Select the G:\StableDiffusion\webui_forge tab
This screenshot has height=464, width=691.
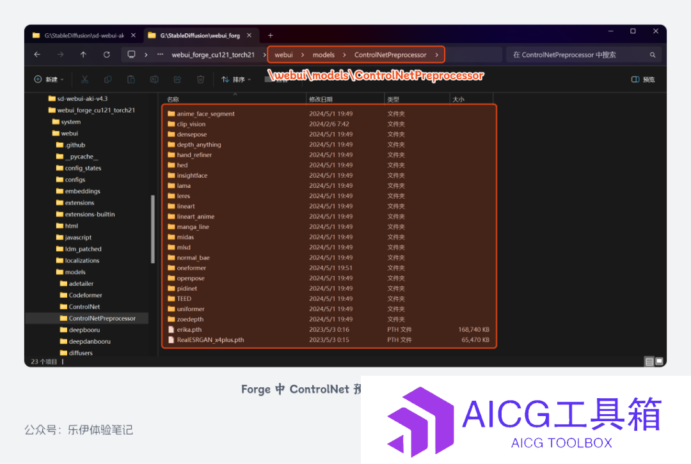[x=200, y=35]
